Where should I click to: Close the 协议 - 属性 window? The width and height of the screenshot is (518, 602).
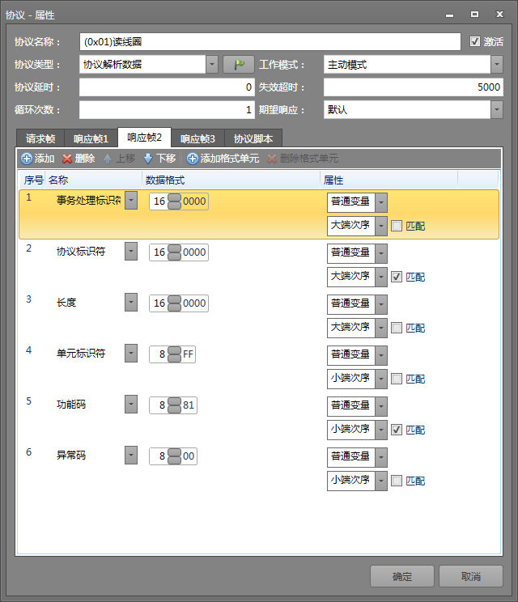499,15
